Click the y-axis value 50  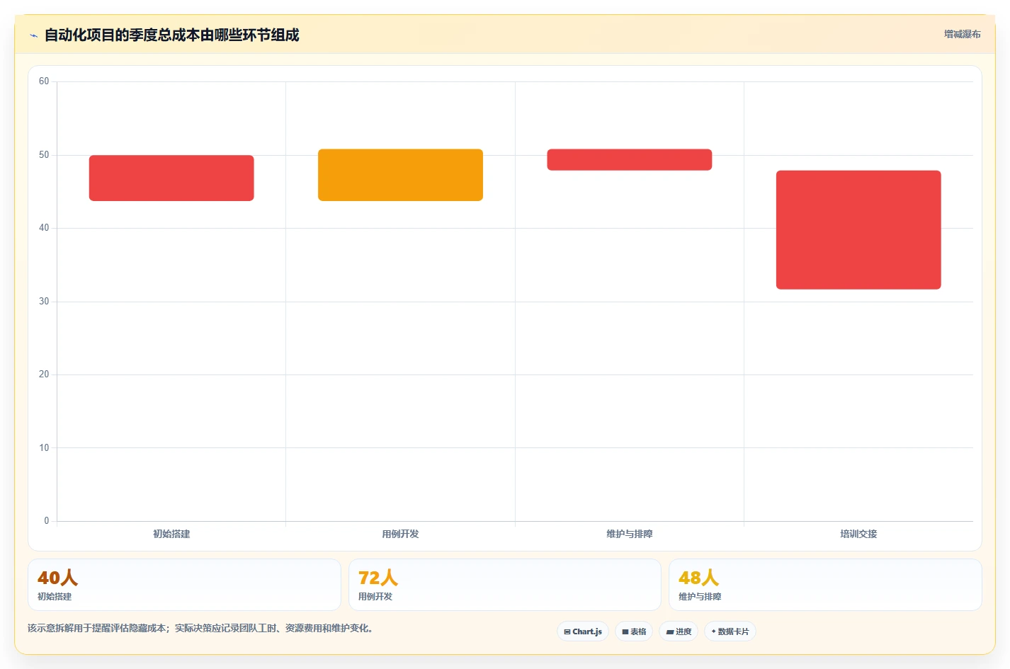tap(44, 154)
